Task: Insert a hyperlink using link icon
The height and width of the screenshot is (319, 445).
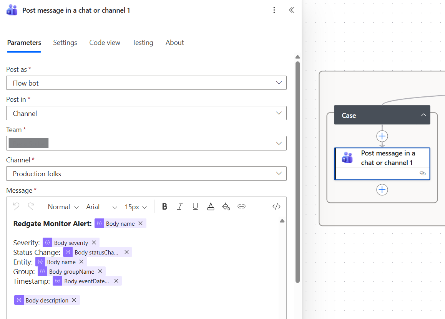Action: pyautogui.click(x=241, y=207)
